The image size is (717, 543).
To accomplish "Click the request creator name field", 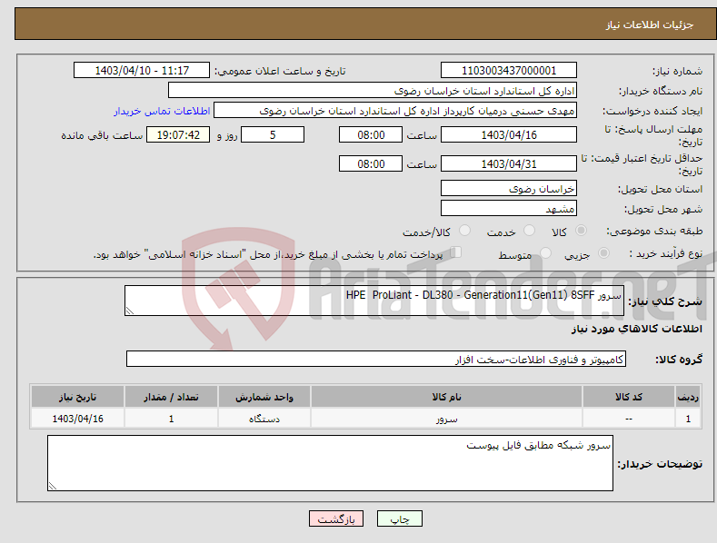I will click(x=395, y=111).
